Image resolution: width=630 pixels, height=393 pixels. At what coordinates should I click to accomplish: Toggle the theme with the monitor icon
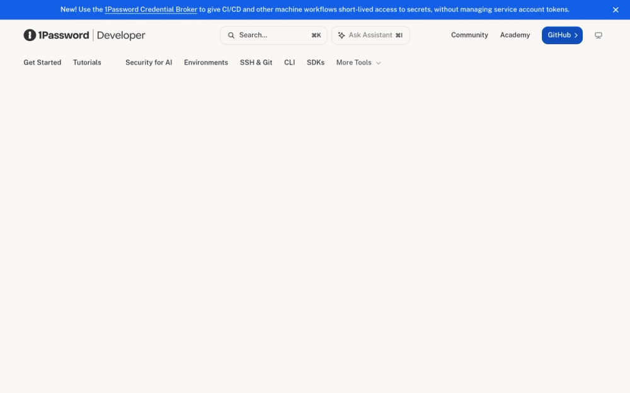(x=598, y=35)
